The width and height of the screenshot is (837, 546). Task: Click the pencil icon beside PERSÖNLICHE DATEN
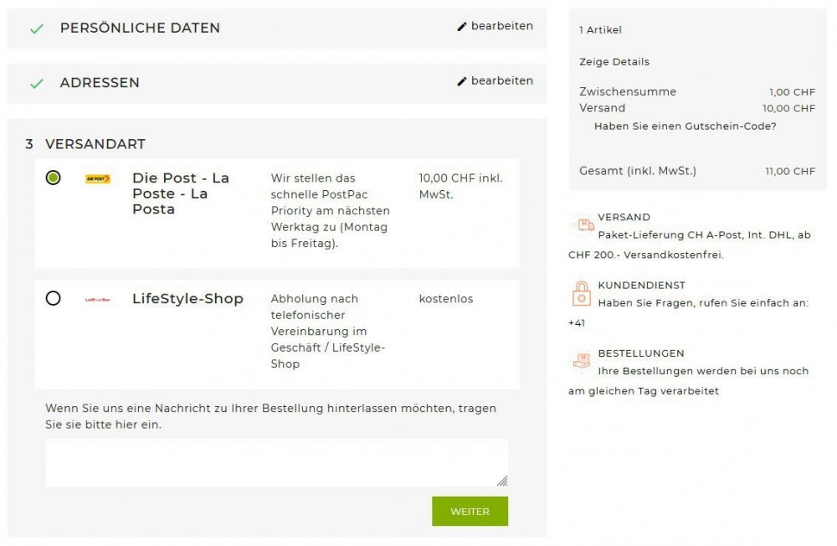(x=462, y=26)
